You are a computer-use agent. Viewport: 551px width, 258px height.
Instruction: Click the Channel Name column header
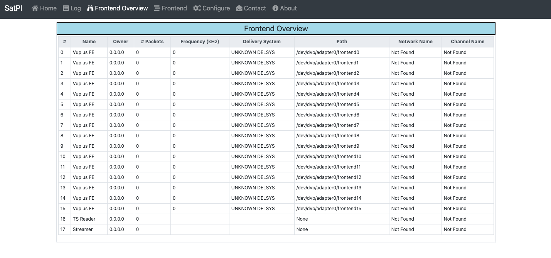(467, 42)
